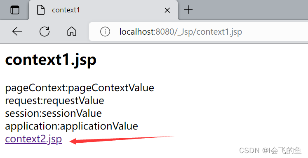Click the application:applicationValue line
This screenshot has height=158, width=308.
tap(71, 126)
